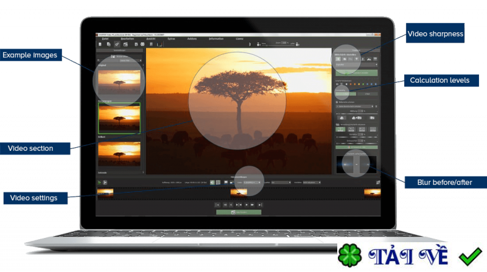Select the 2-fach Oversampling option
Viewport: 487px width, 272px height.
click(368, 94)
